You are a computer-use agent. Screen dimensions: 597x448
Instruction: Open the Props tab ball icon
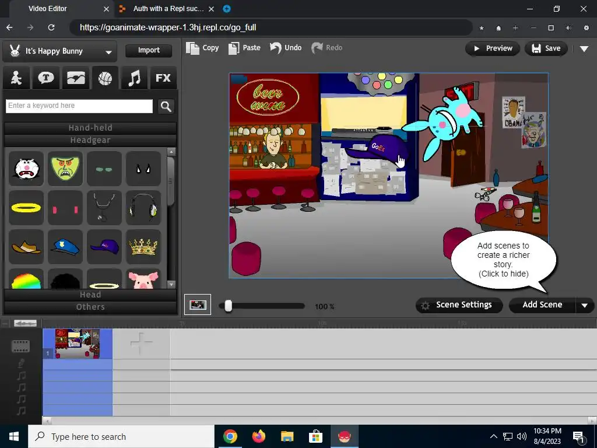[x=105, y=78]
